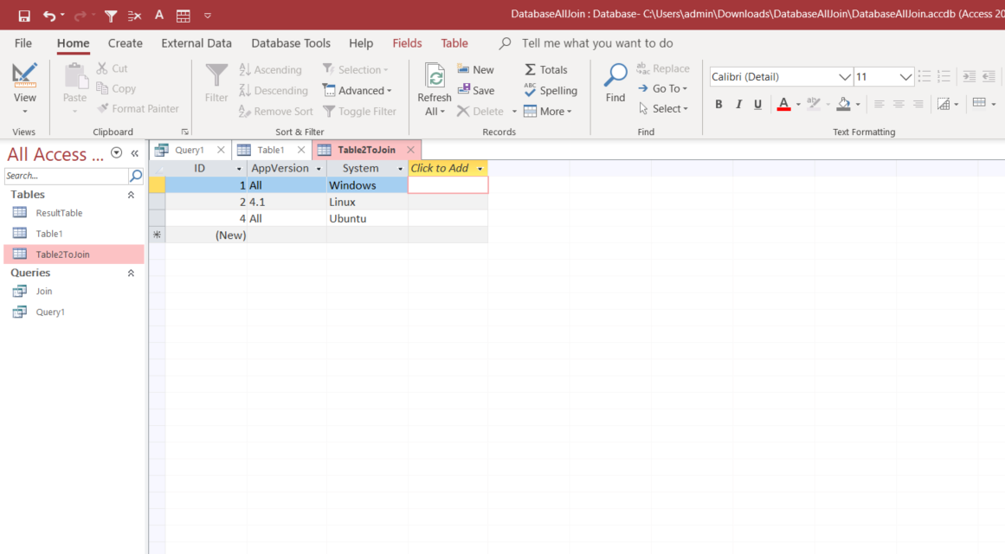1005x554 pixels.
Task: Click the Ubuntu cell
Action: pos(367,219)
